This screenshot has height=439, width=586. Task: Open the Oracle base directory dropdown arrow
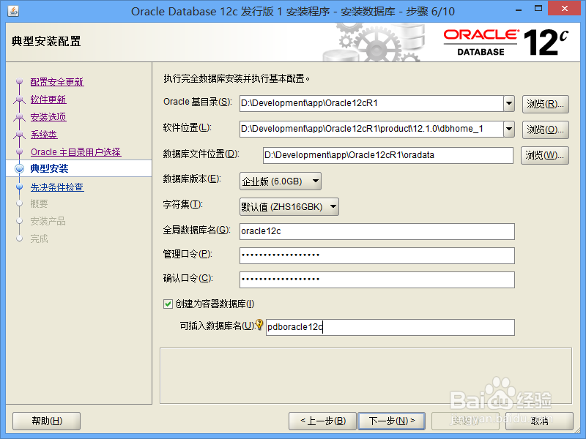[508, 103]
